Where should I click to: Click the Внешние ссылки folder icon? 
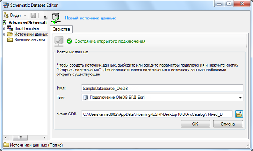10,40
